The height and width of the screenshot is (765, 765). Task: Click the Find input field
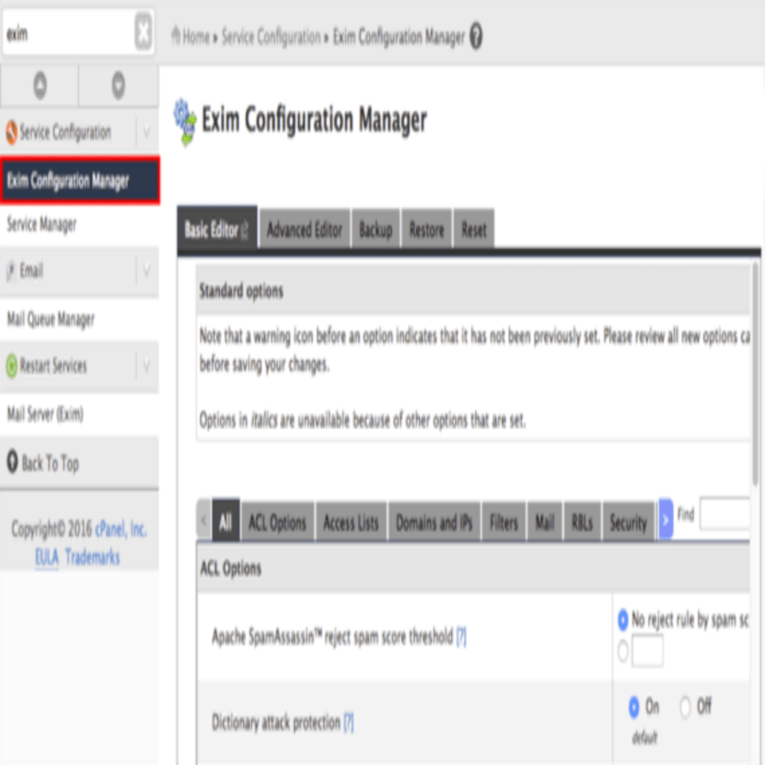point(725,514)
